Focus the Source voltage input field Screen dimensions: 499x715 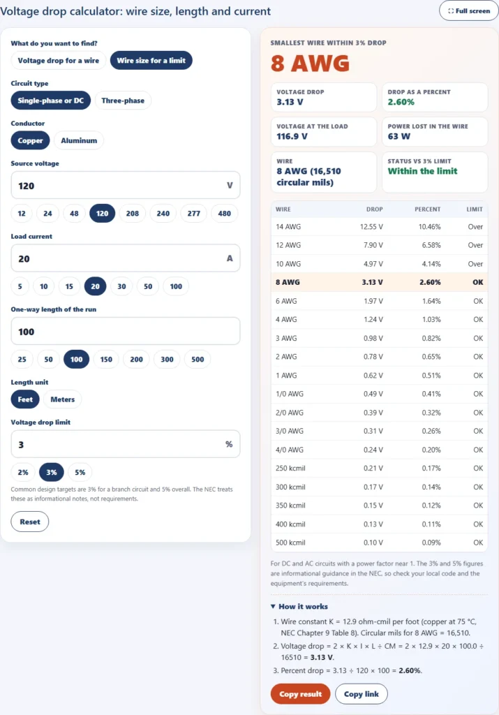pyautogui.click(x=126, y=185)
